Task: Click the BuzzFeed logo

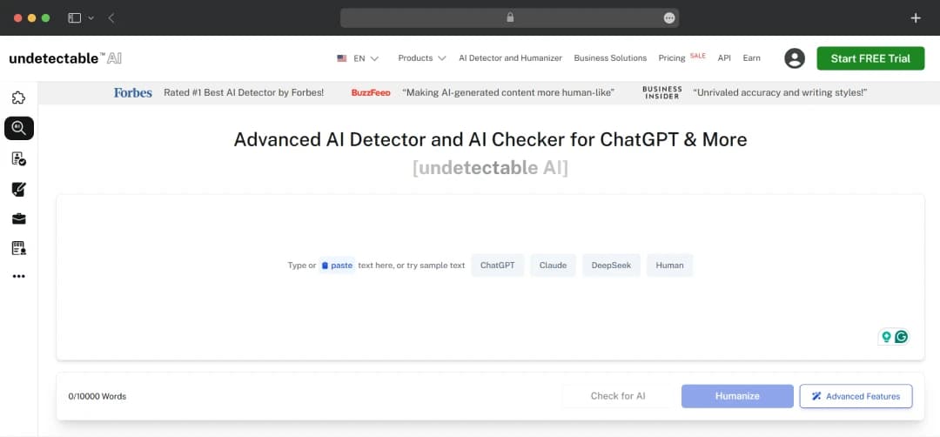Action: 371,93
